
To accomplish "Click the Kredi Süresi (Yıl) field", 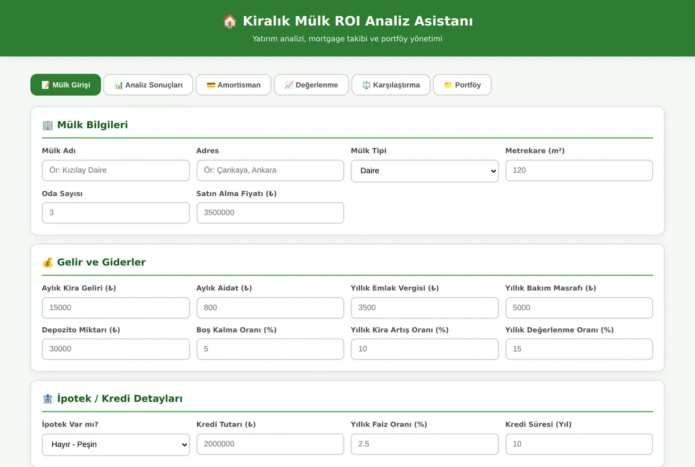I will coord(579,444).
